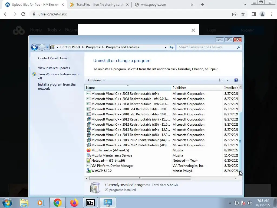This screenshot has height=208, width=277.
Task: Open Windows Explorer from taskbar
Action: (x=24, y=203)
